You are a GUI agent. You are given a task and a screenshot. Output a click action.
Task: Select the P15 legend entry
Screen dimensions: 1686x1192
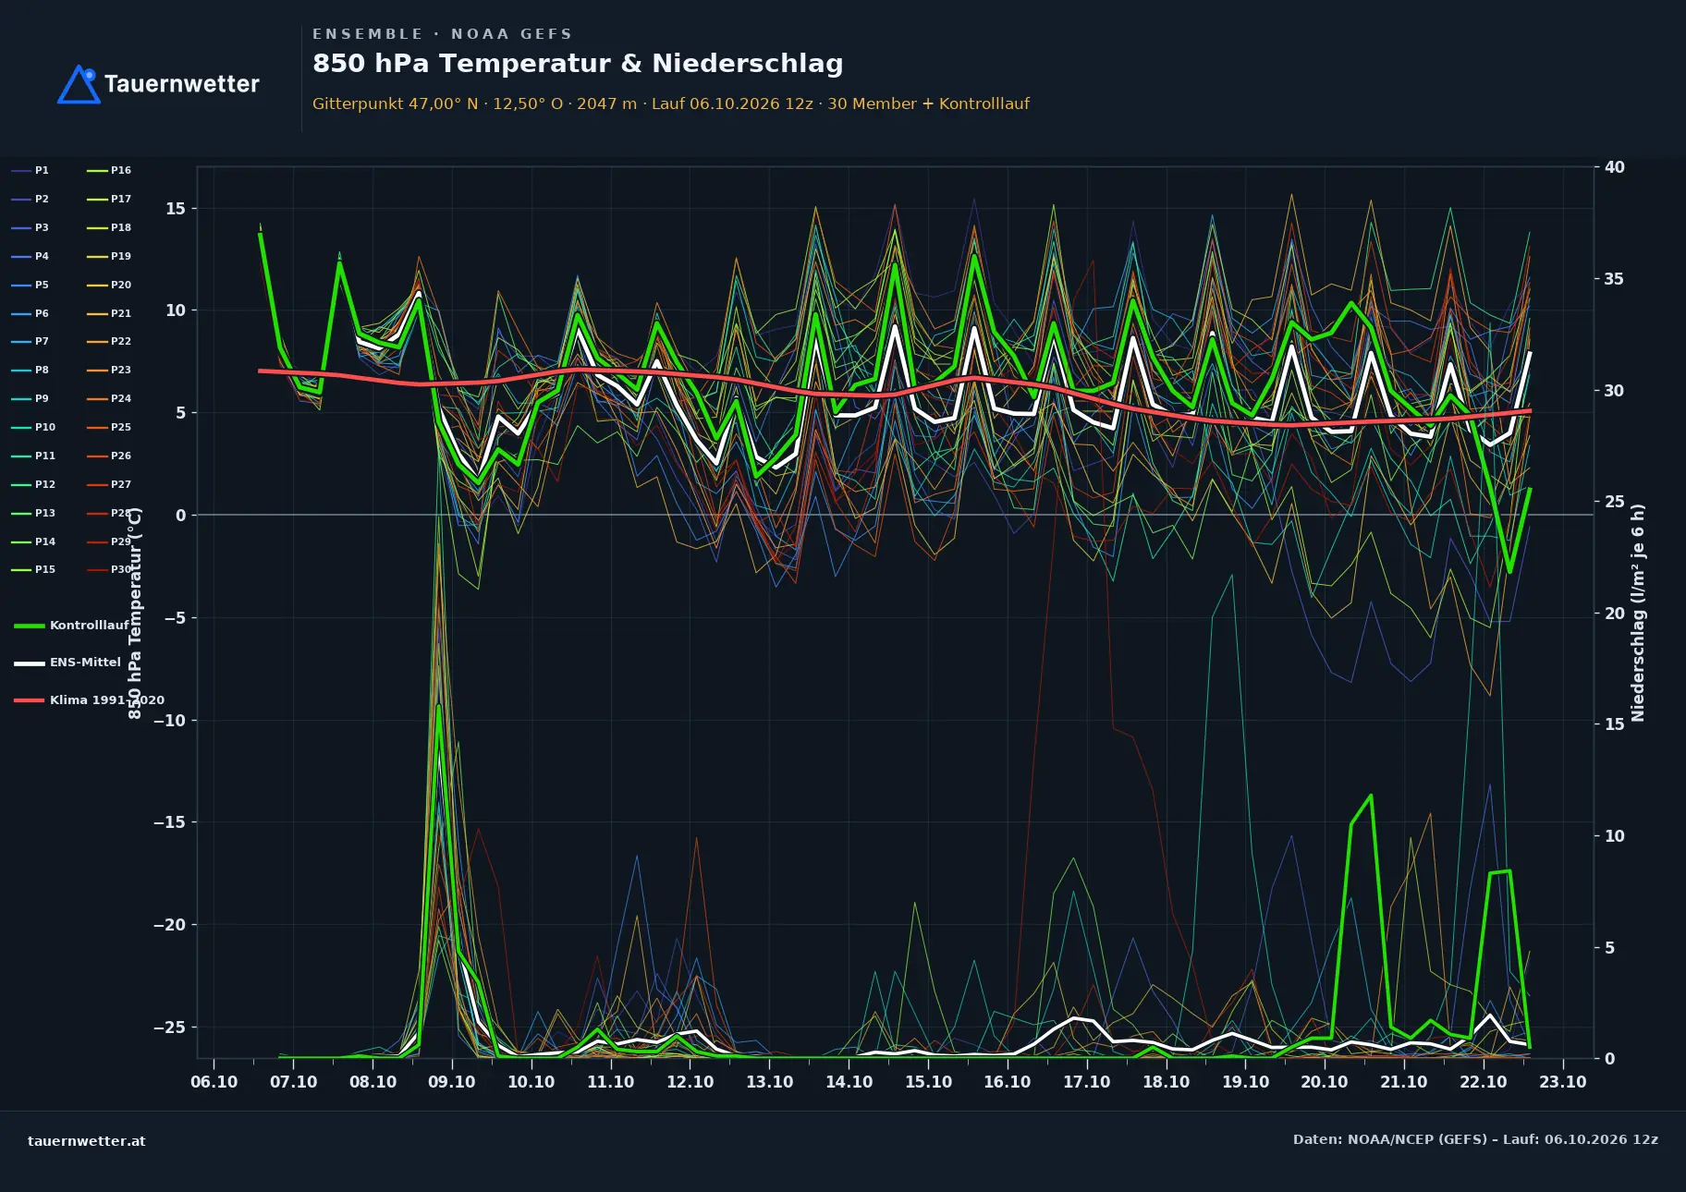(x=33, y=569)
